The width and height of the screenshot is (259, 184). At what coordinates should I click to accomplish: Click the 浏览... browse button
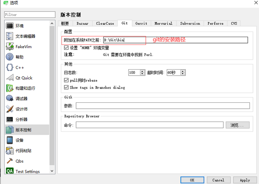tap(237, 125)
